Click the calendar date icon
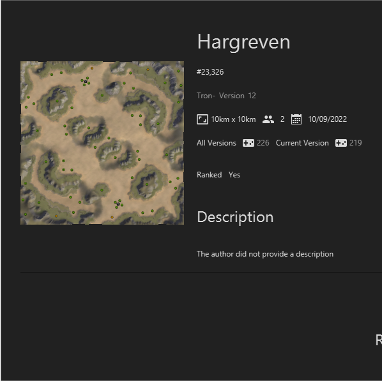This screenshot has width=382, height=381. [296, 119]
